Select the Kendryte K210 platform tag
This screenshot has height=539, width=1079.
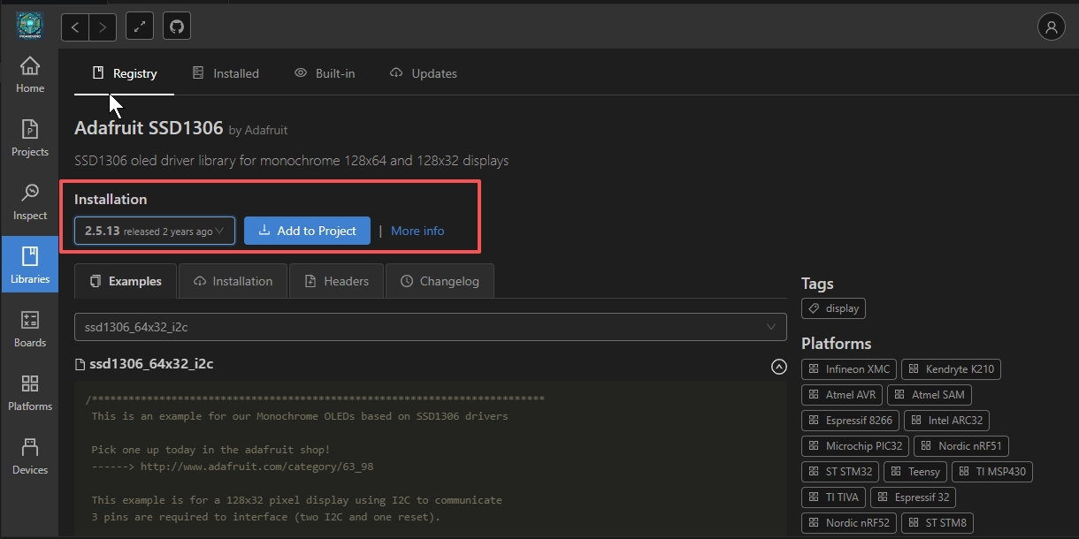(x=951, y=368)
